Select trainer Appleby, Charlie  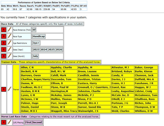64,68
